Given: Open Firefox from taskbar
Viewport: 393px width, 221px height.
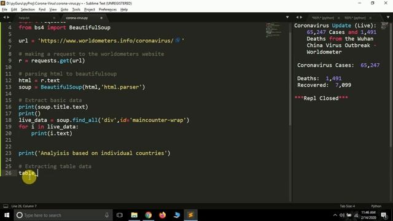Looking at the screenshot, I should point(162,215).
